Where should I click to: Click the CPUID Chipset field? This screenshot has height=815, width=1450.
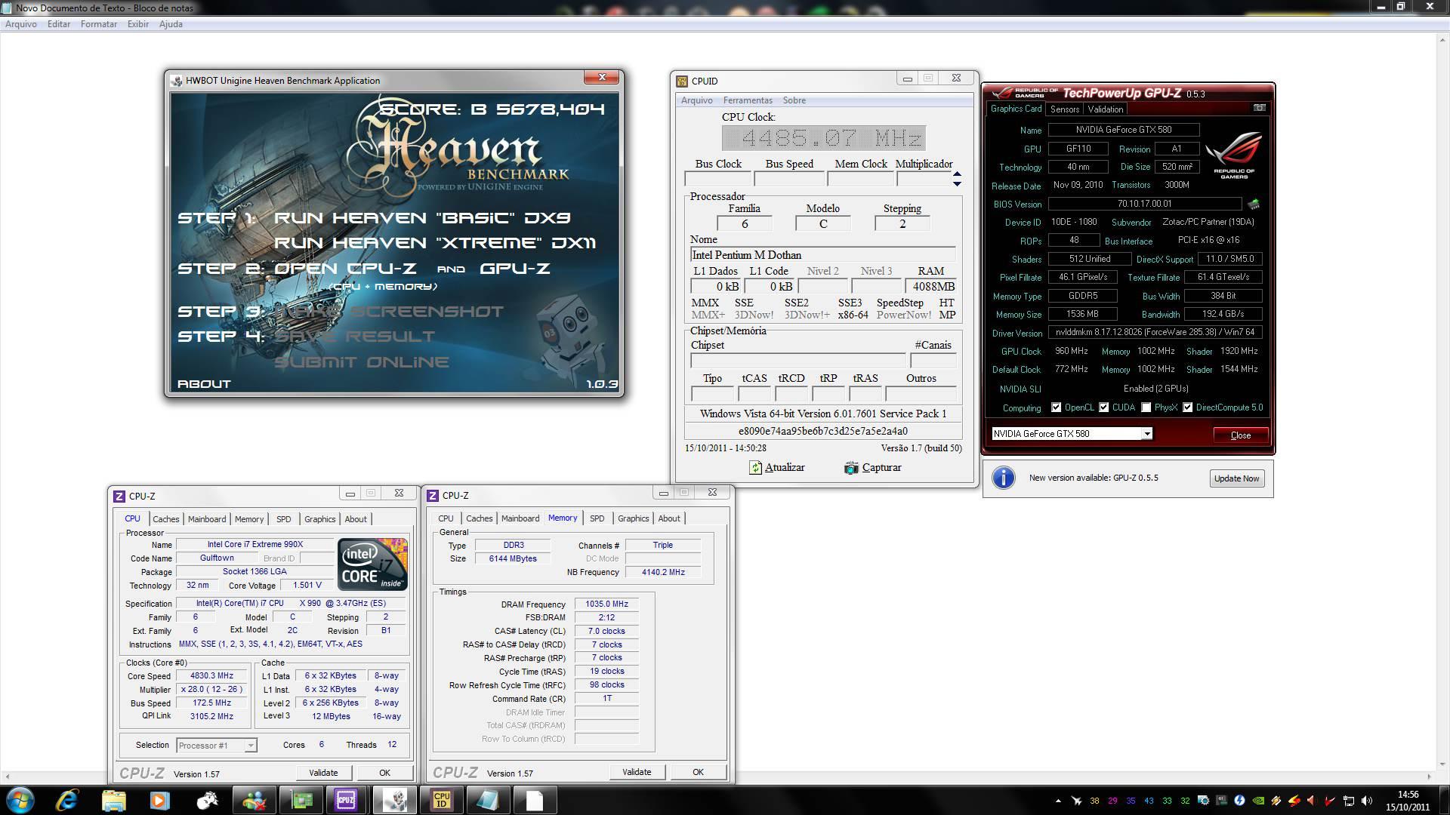pyautogui.click(x=797, y=360)
